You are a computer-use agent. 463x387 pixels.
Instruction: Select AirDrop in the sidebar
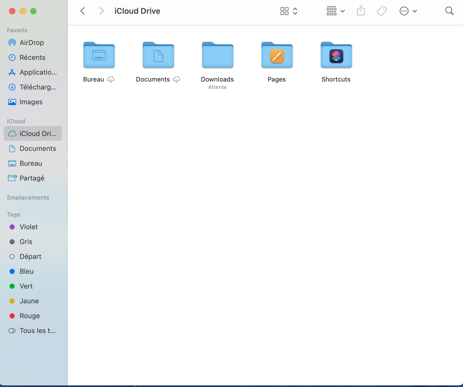point(32,43)
